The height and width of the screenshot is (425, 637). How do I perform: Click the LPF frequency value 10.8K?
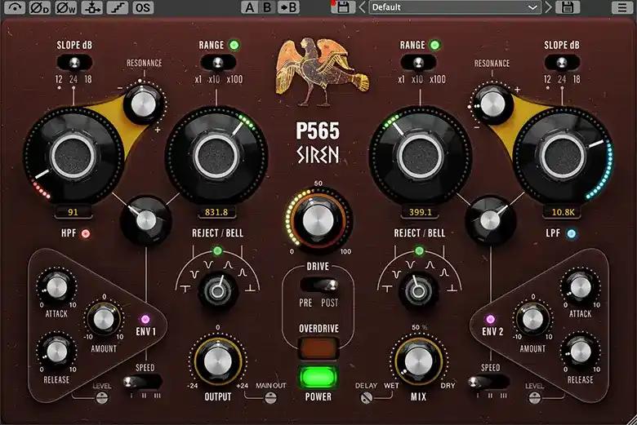(x=563, y=212)
